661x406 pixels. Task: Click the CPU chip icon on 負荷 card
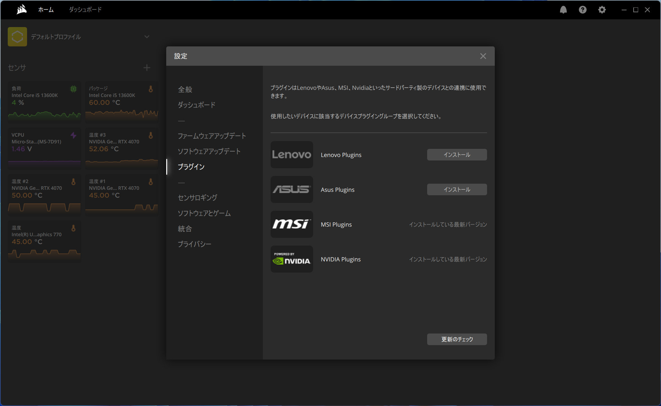(x=73, y=89)
